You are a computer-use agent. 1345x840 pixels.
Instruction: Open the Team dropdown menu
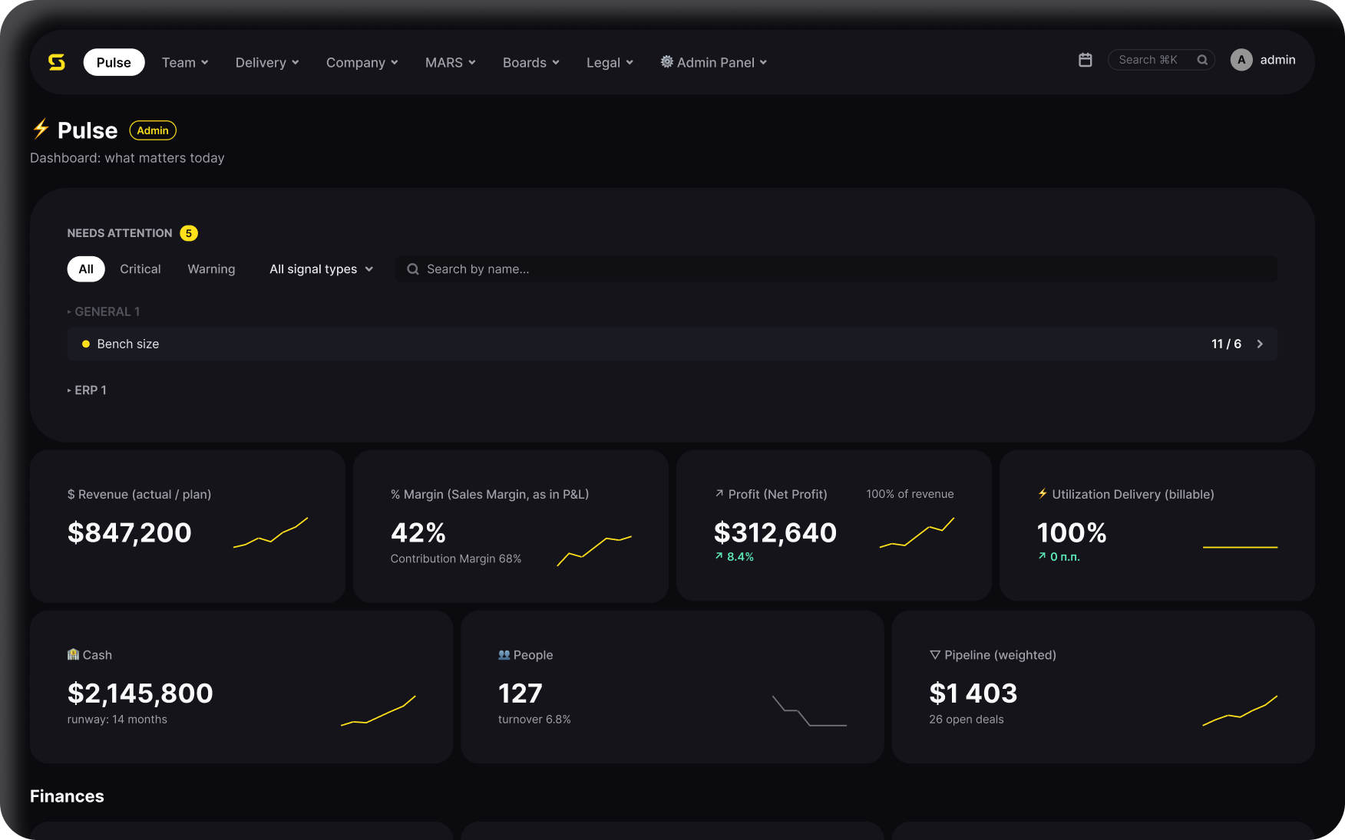[x=185, y=62]
